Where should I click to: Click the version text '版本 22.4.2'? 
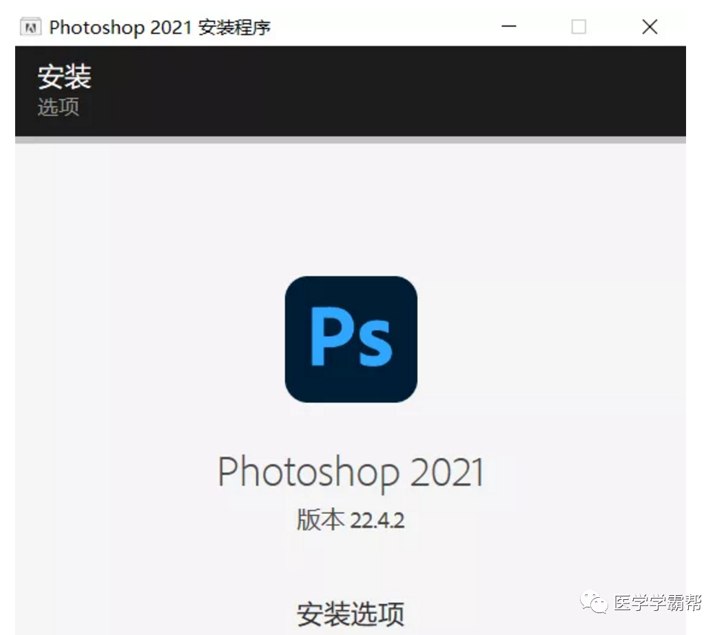click(x=351, y=520)
